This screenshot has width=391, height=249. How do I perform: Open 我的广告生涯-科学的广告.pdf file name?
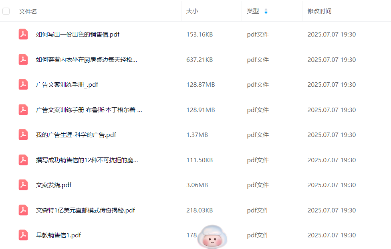tap(76, 135)
